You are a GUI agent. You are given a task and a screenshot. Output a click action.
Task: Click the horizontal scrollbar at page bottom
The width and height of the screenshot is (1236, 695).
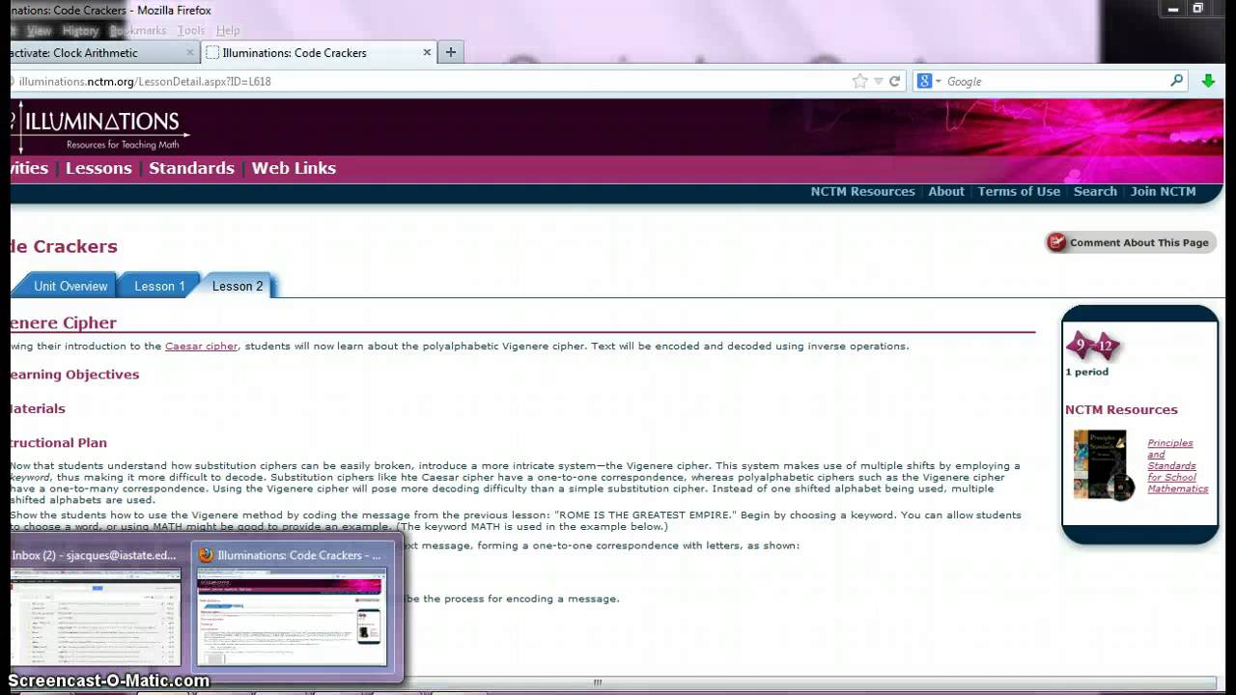pyautogui.click(x=599, y=682)
